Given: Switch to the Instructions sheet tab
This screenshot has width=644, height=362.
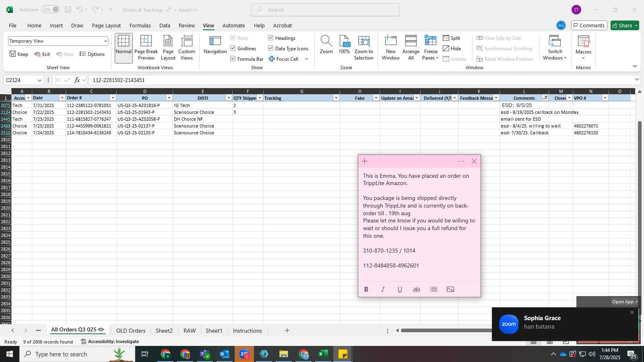Looking at the screenshot, I should point(247,331).
